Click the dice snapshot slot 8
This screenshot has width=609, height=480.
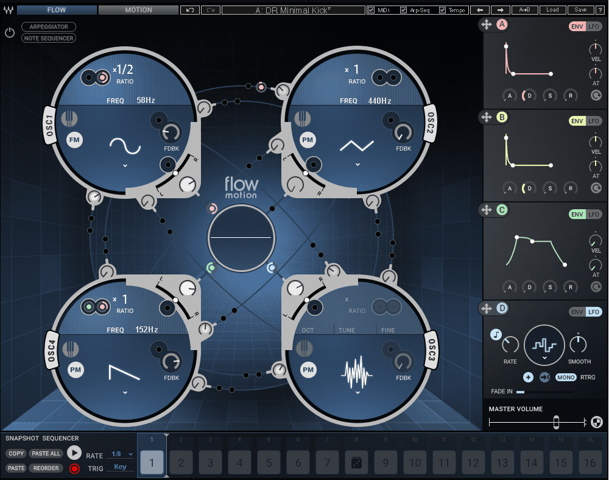[x=356, y=463]
